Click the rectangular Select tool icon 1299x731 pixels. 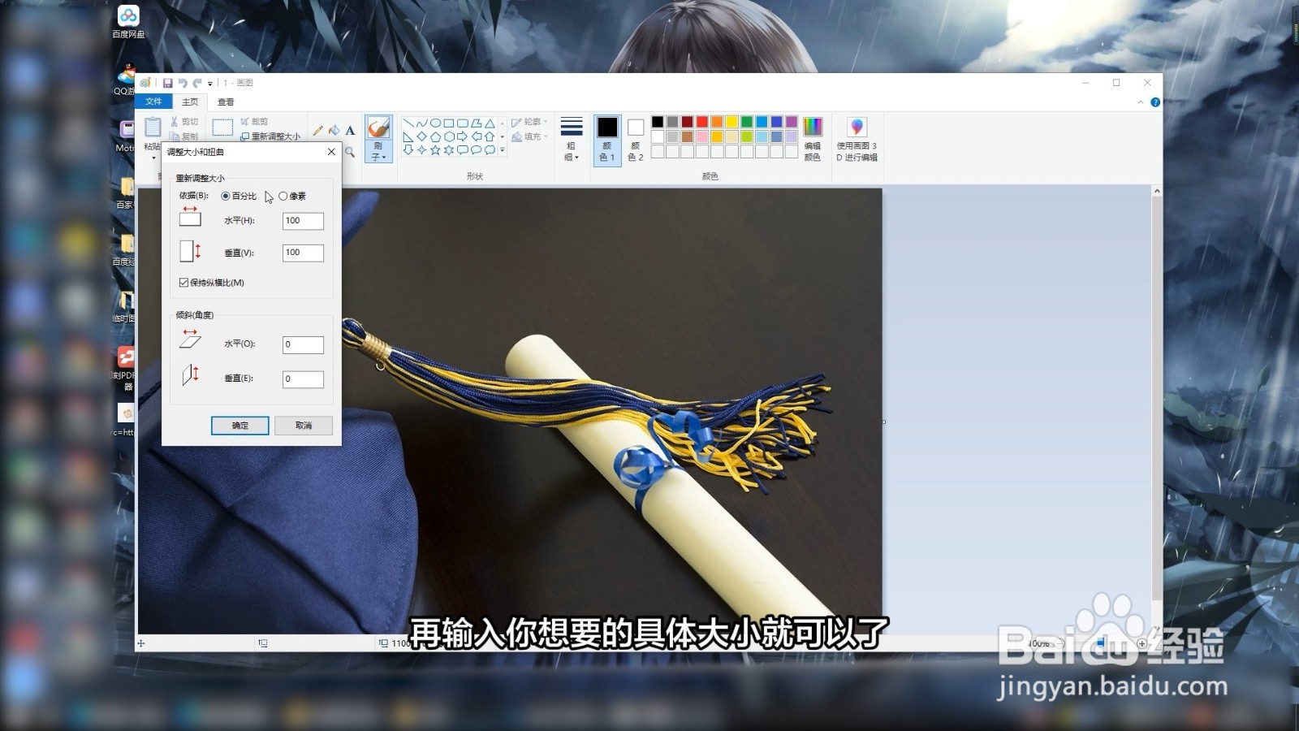point(222,128)
